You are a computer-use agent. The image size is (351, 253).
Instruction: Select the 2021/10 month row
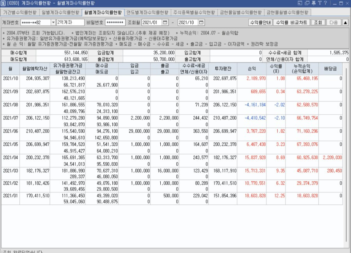[172, 82]
